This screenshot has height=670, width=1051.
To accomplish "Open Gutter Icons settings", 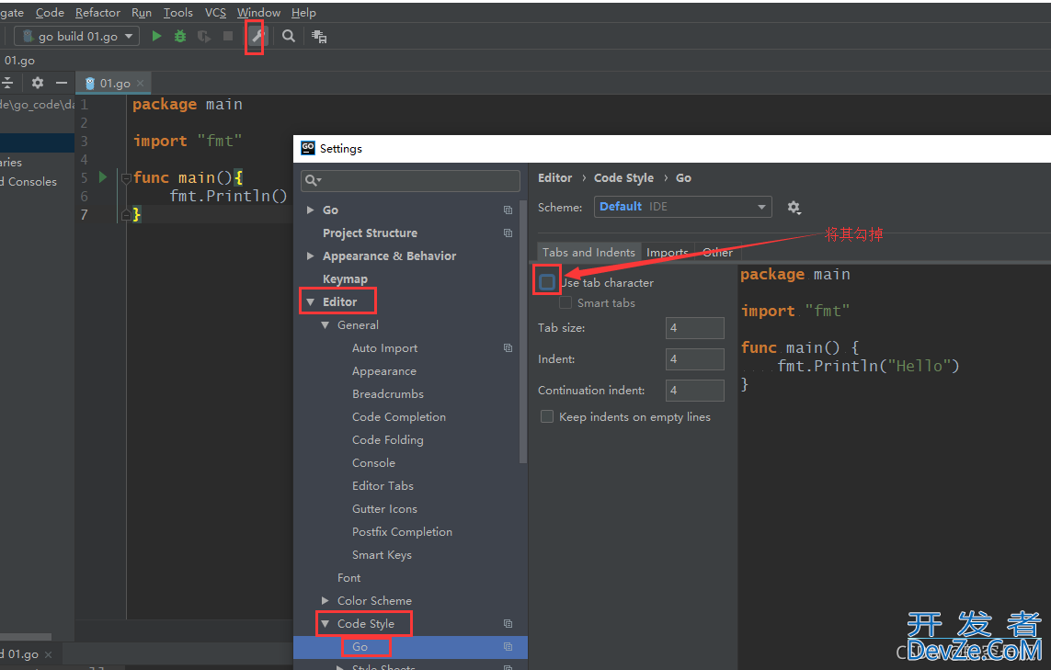I will pyautogui.click(x=384, y=509).
